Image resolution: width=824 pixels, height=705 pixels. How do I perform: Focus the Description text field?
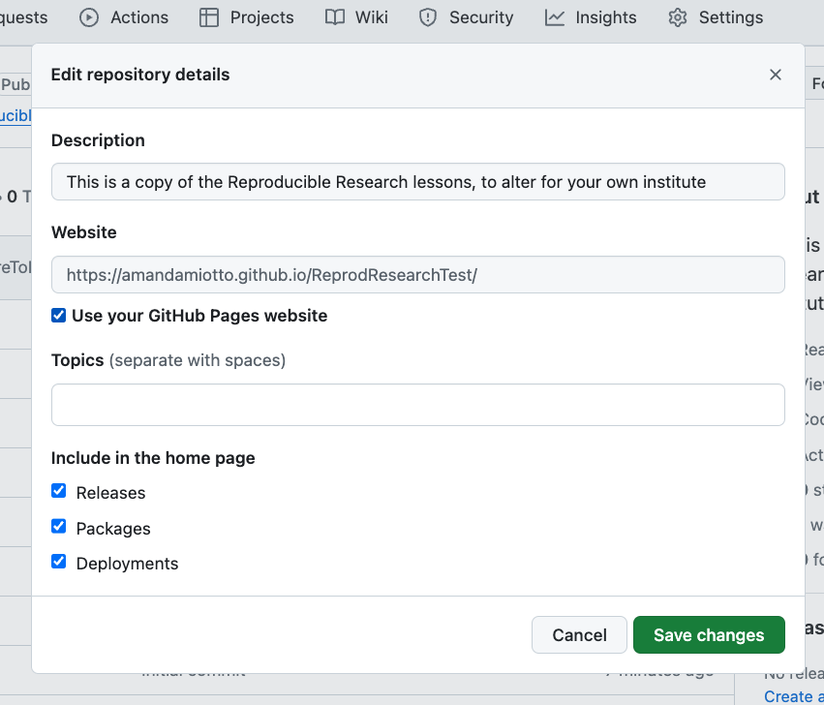[x=417, y=182]
